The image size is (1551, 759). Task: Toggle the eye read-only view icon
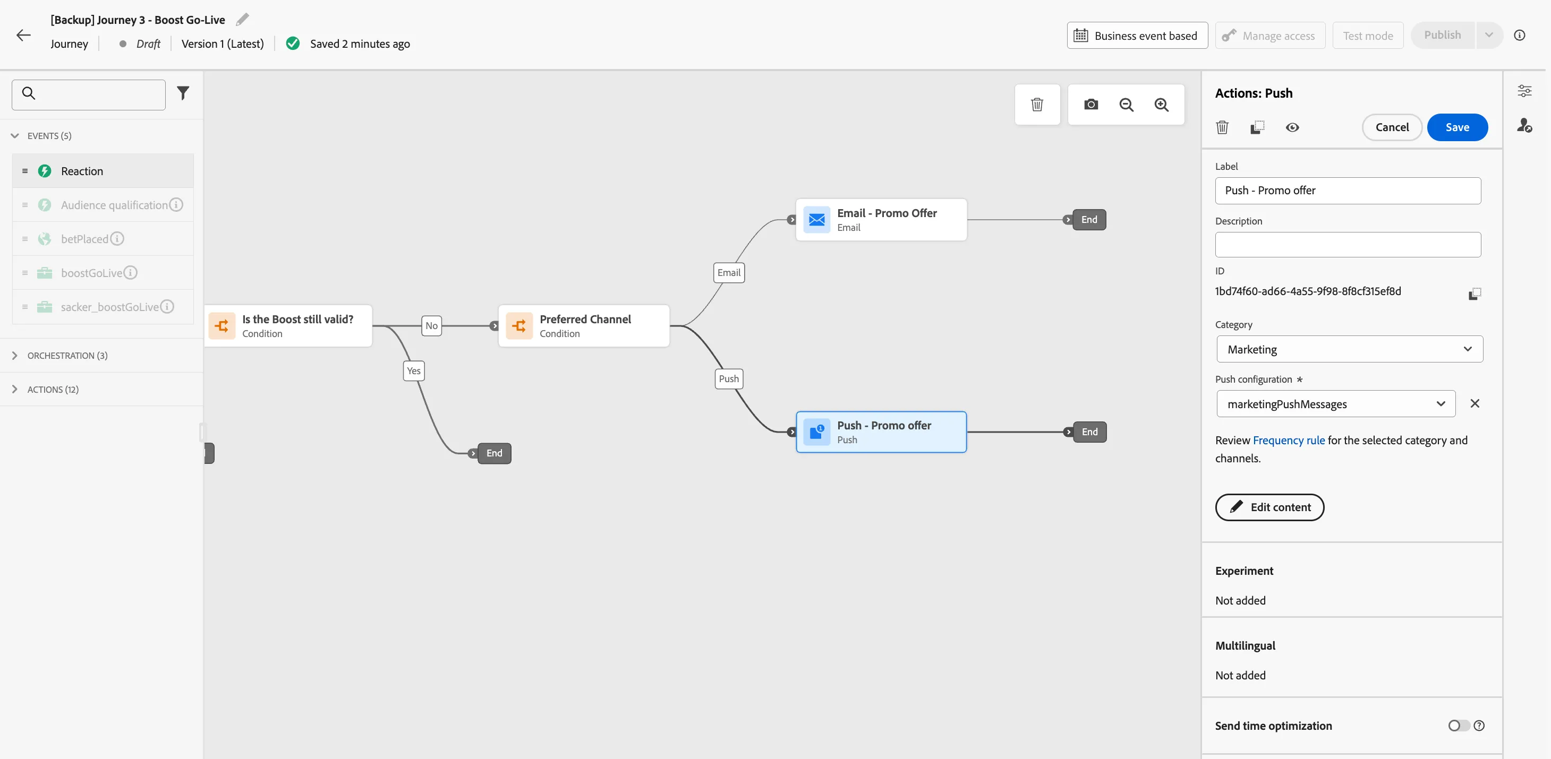1292,127
